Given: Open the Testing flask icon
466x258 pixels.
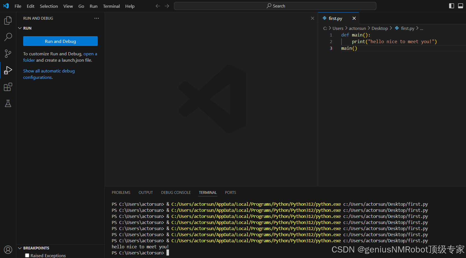Looking at the screenshot, I should (x=8, y=103).
